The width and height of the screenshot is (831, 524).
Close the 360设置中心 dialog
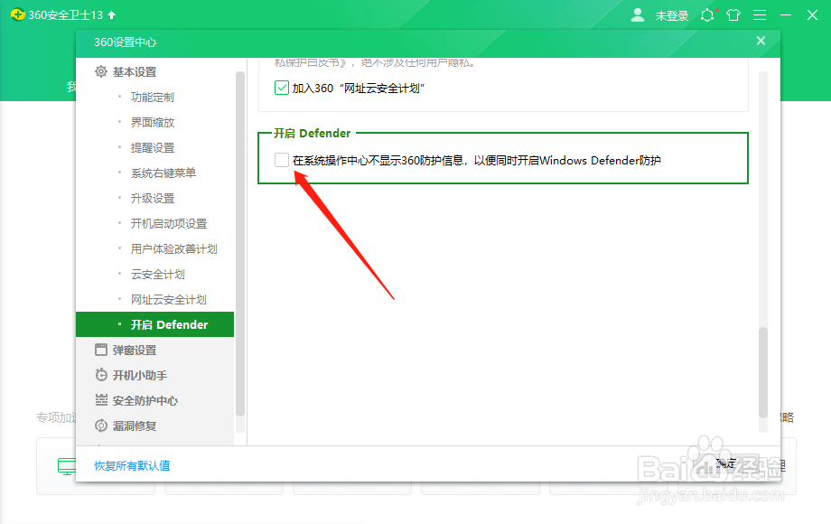(761, 41)
